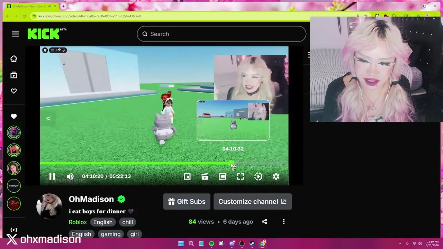The height and width of the screenshot is (249, 443).
Task: Open the playback speed control
Action: click(x=258, y=176)
